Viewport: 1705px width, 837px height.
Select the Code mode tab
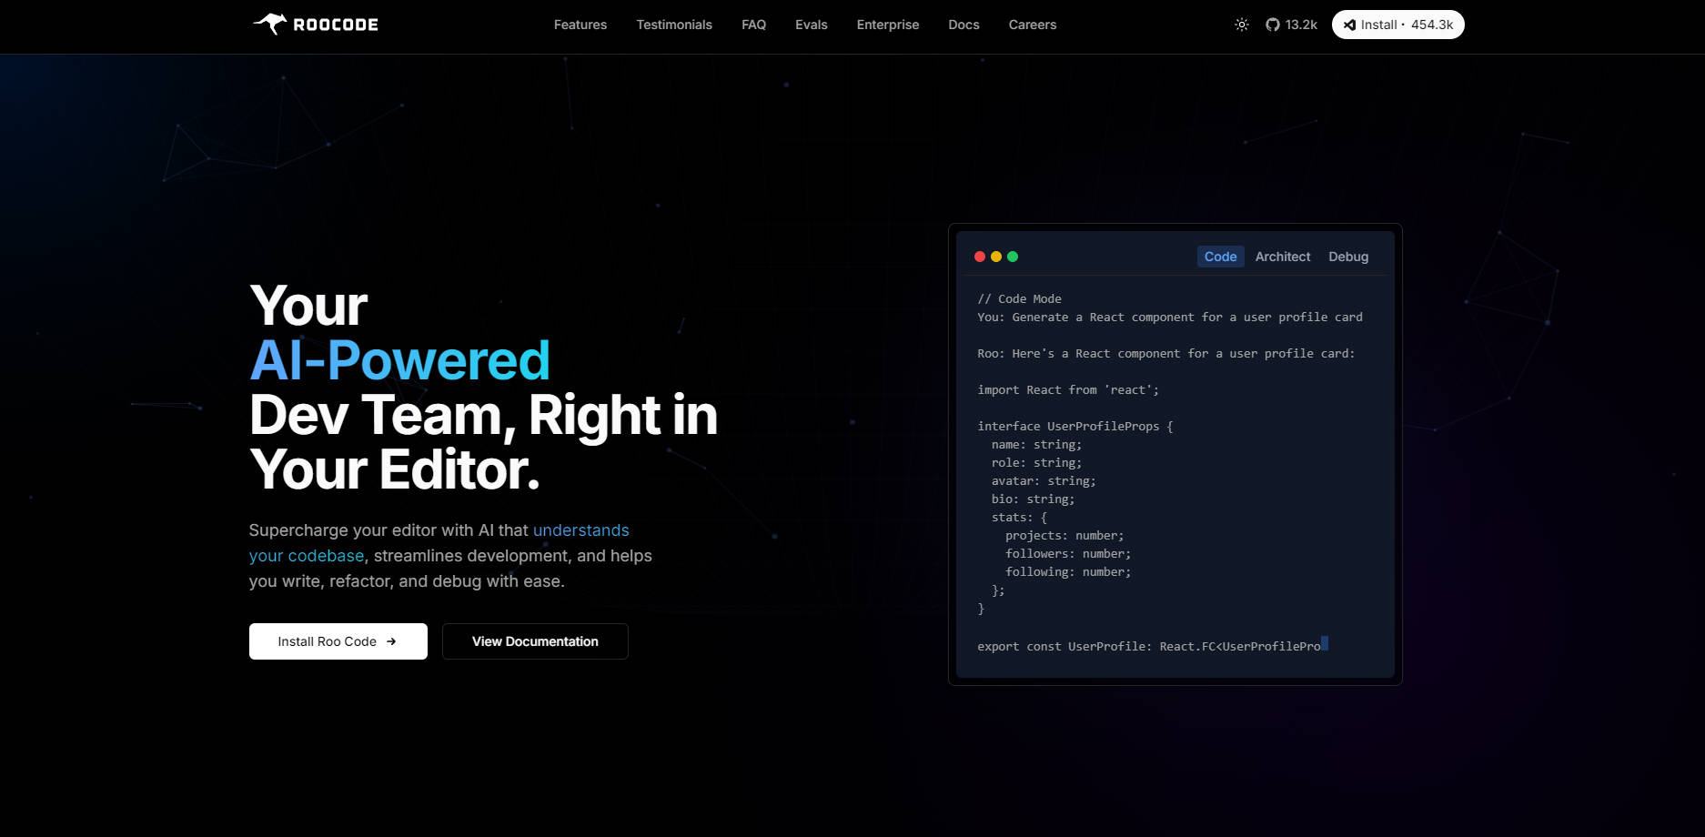[1220, 257]
